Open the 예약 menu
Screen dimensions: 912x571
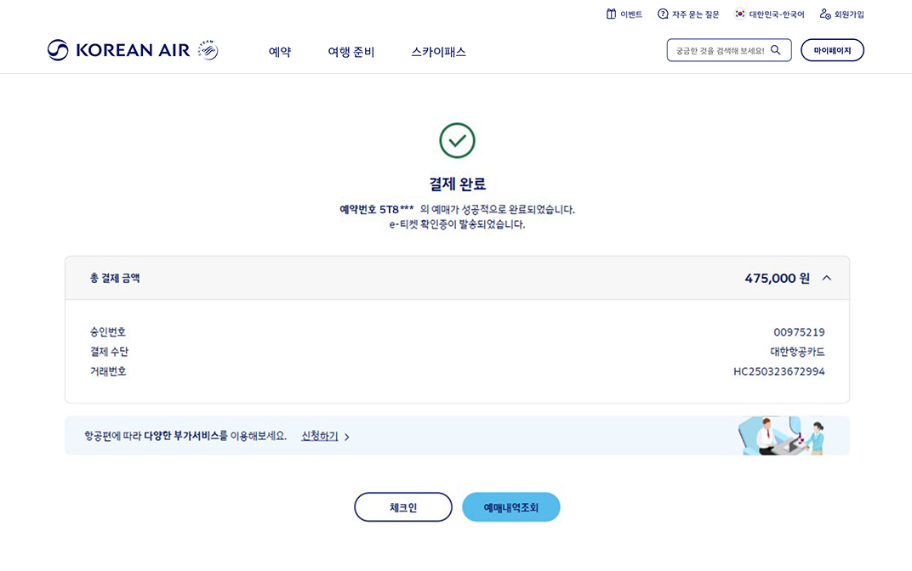tap(279, 52)
